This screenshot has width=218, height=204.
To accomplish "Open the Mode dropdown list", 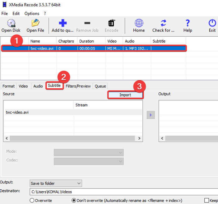I will click(x=89, y=152).
